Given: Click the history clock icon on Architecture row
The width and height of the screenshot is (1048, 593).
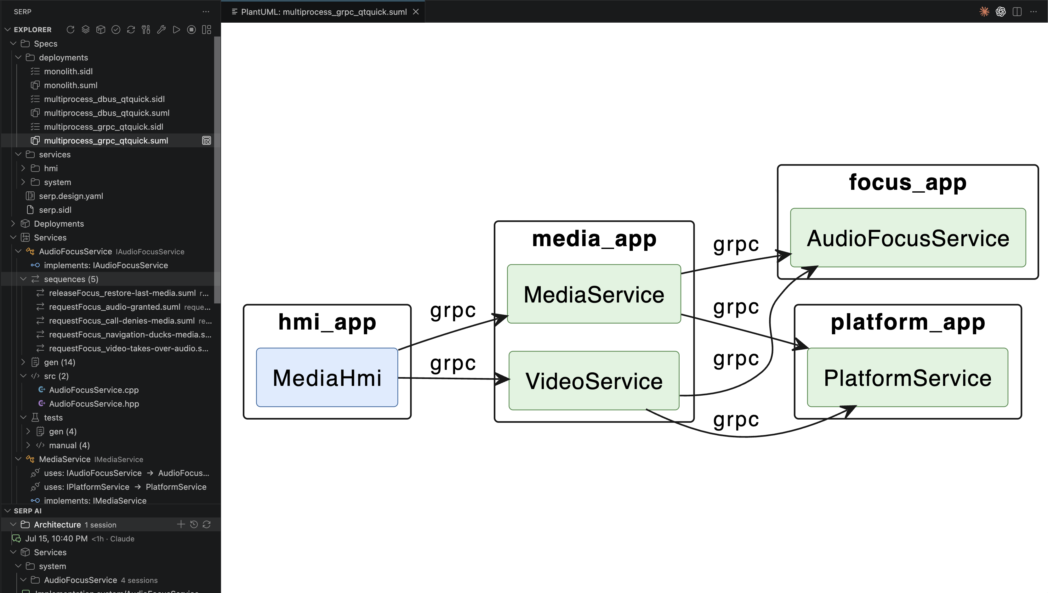Looking at the screenshot, I should coord(194,525).
